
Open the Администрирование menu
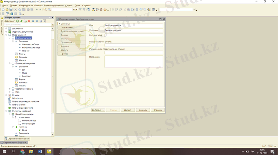[54, 6]
